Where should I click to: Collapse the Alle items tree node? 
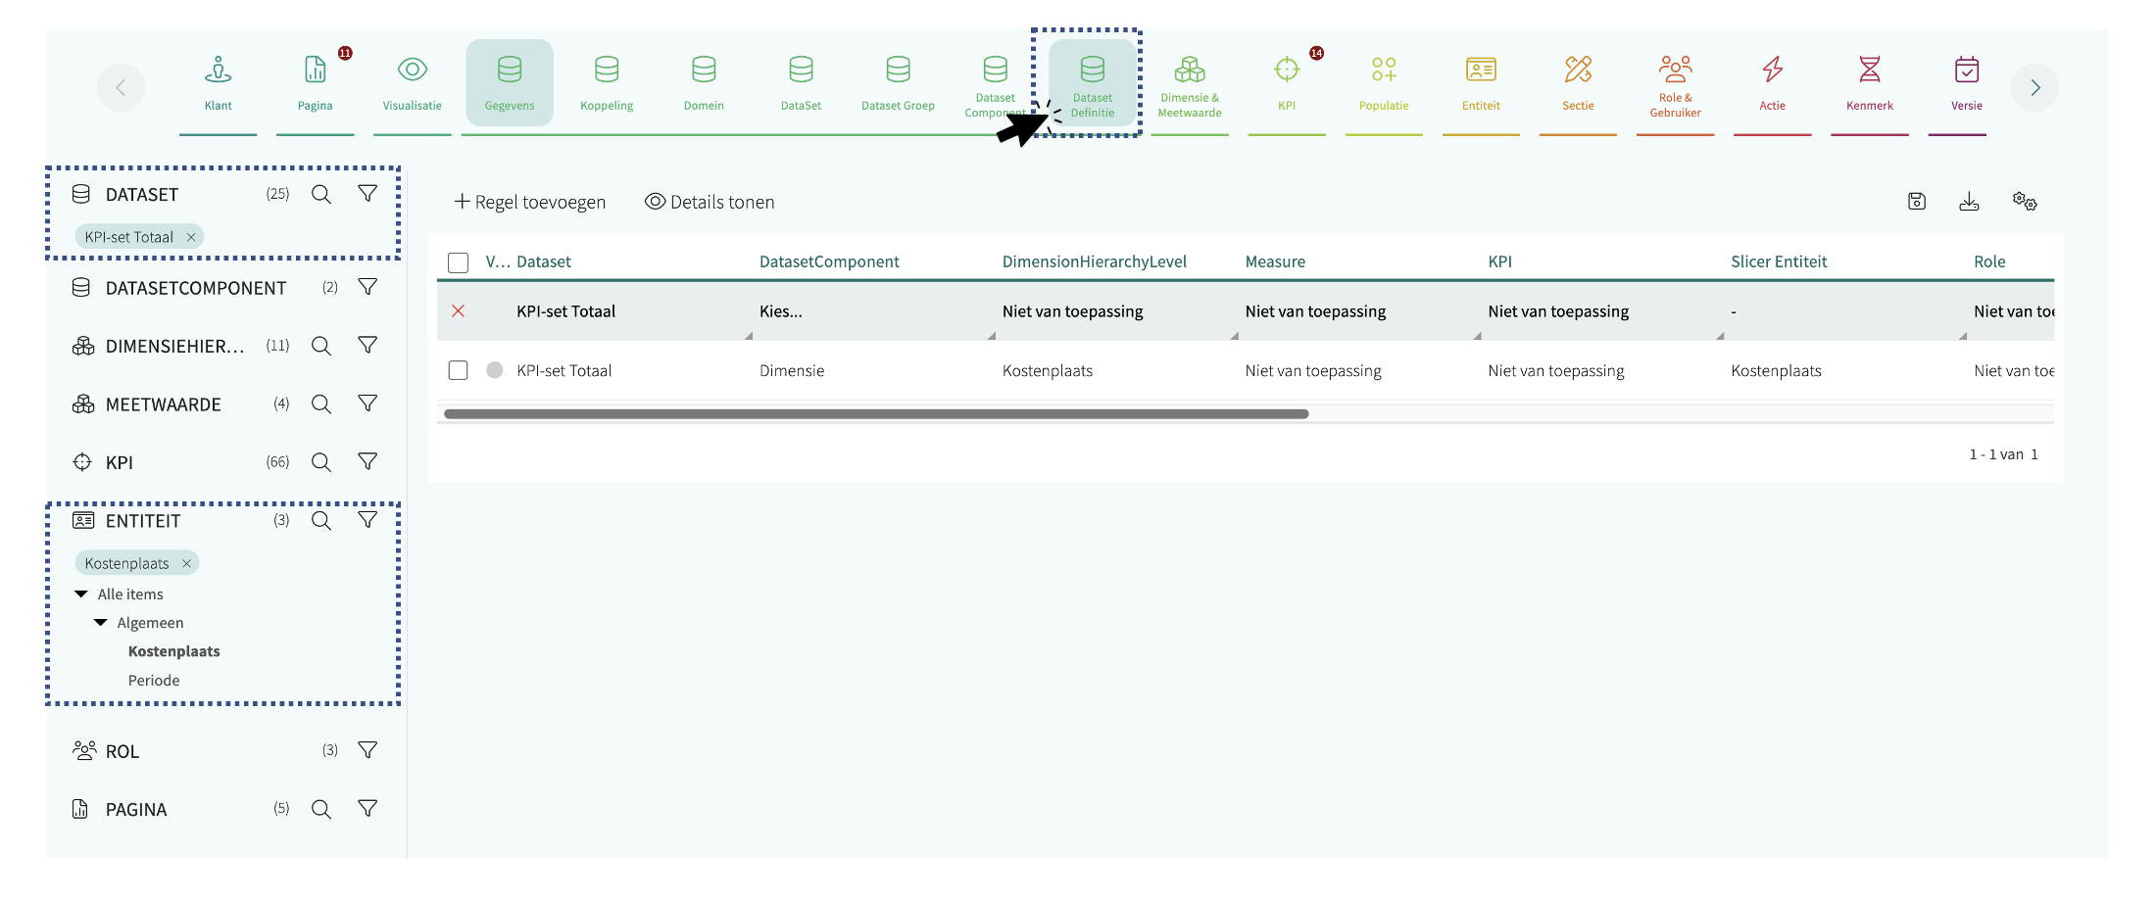pos(81,594)
